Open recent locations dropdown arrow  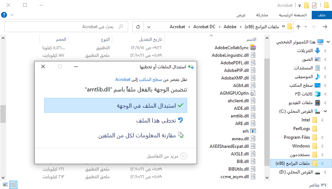(x=306, y=27)
